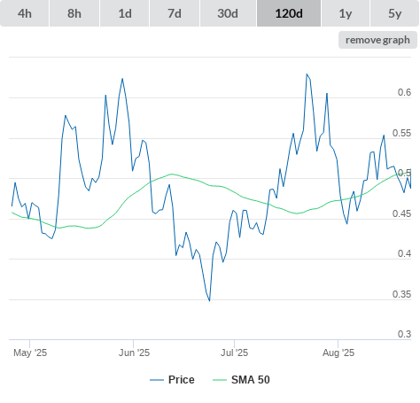Switch to the 8h time range
Viewport: 420px width, 403px height.
coord(74,13)
